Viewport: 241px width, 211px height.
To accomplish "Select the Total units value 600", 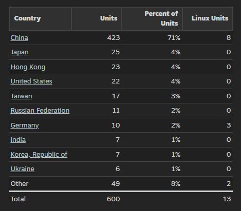I will (x=113, y=199).
